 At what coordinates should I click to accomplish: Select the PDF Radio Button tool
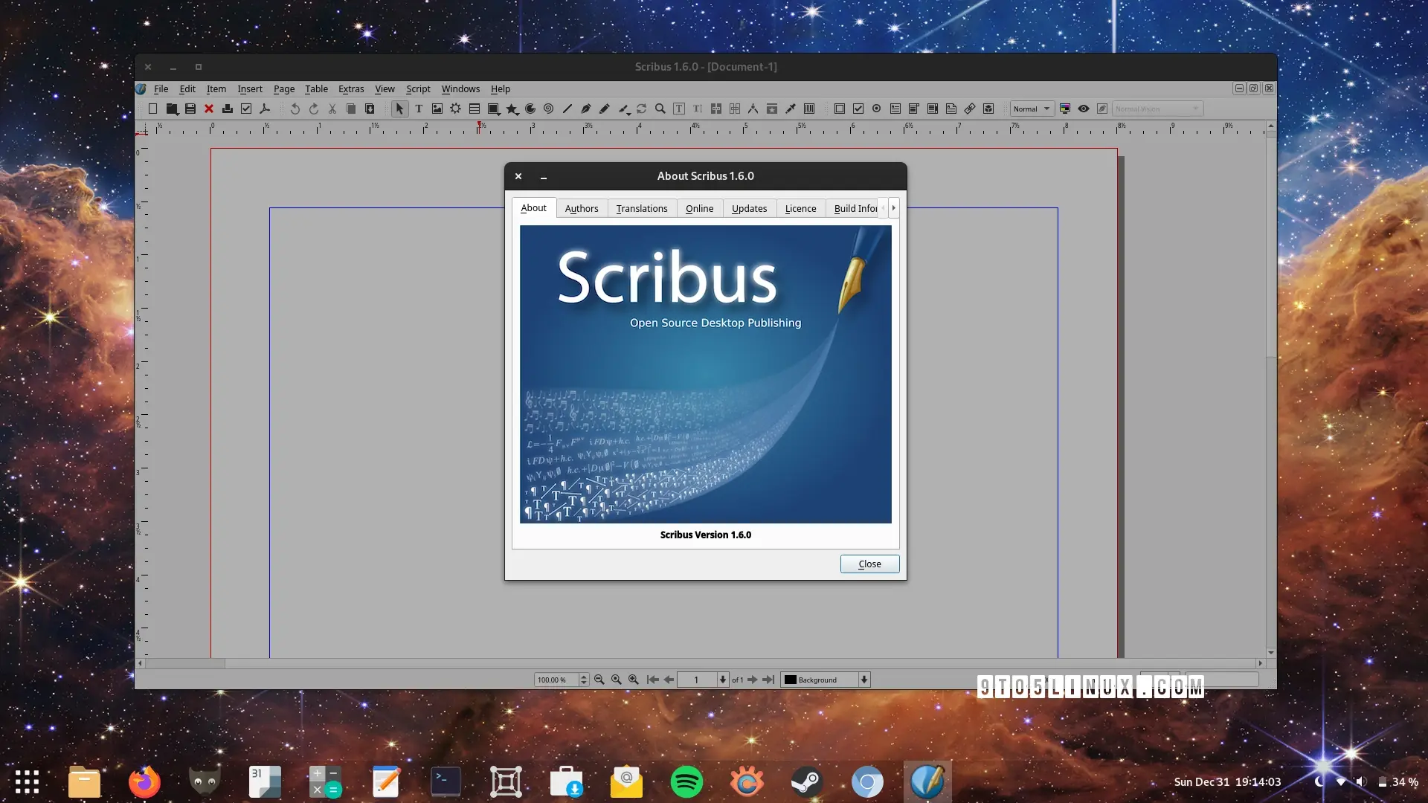(x=877, y=109)
